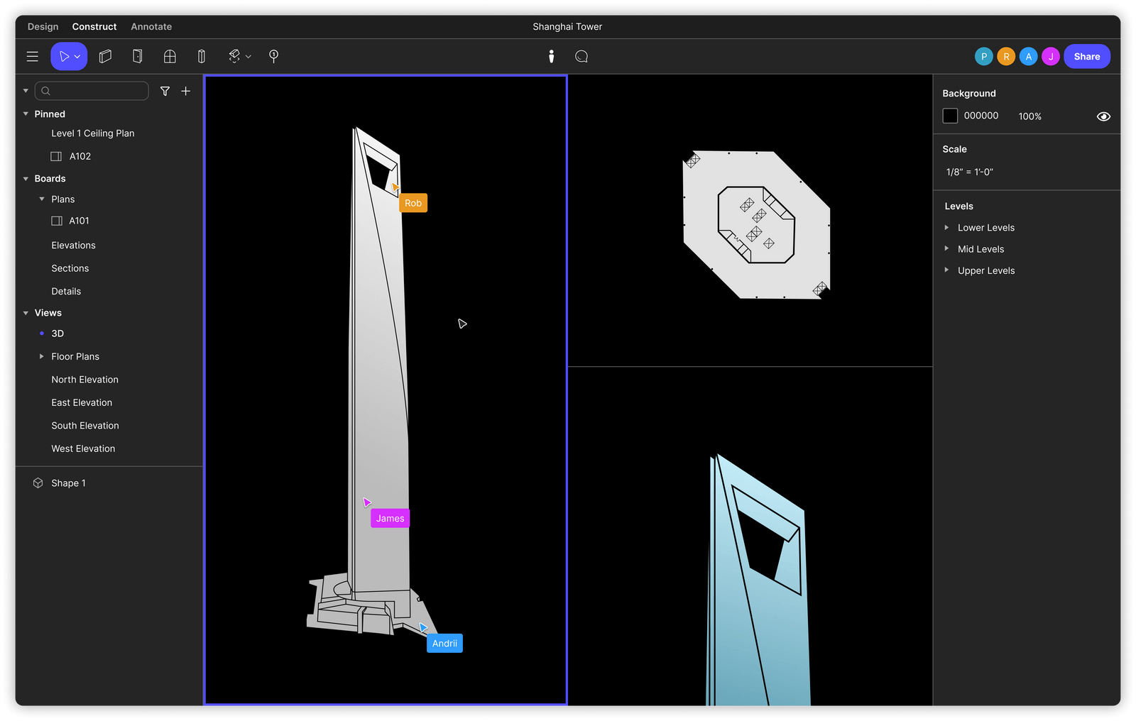
Task: Click the Share button
Action: 1086,57
